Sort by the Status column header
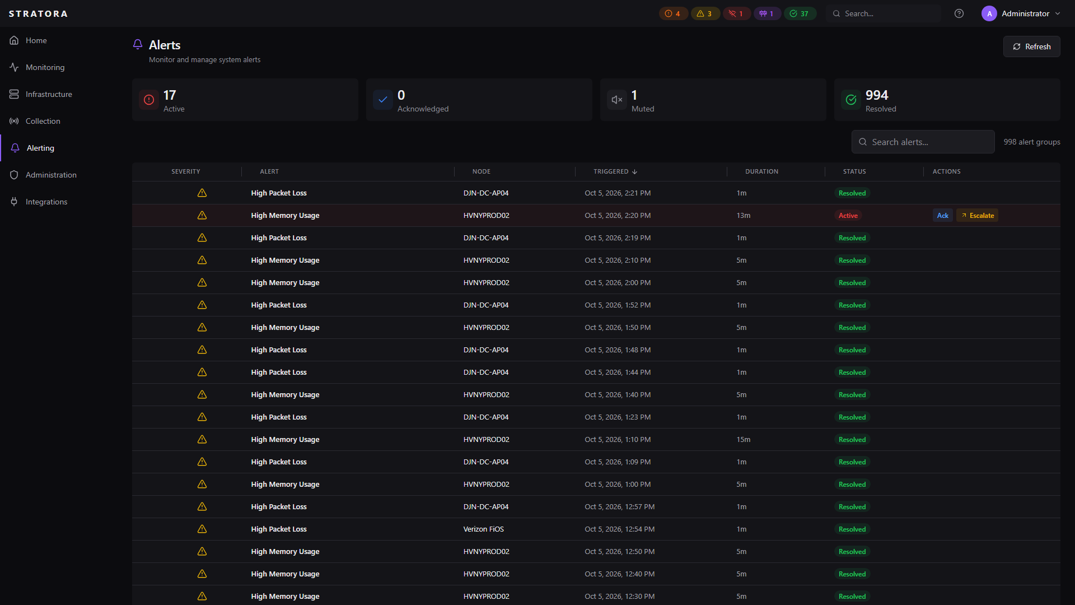Viewport: 1075px width, 605px height. pos(854,171)
